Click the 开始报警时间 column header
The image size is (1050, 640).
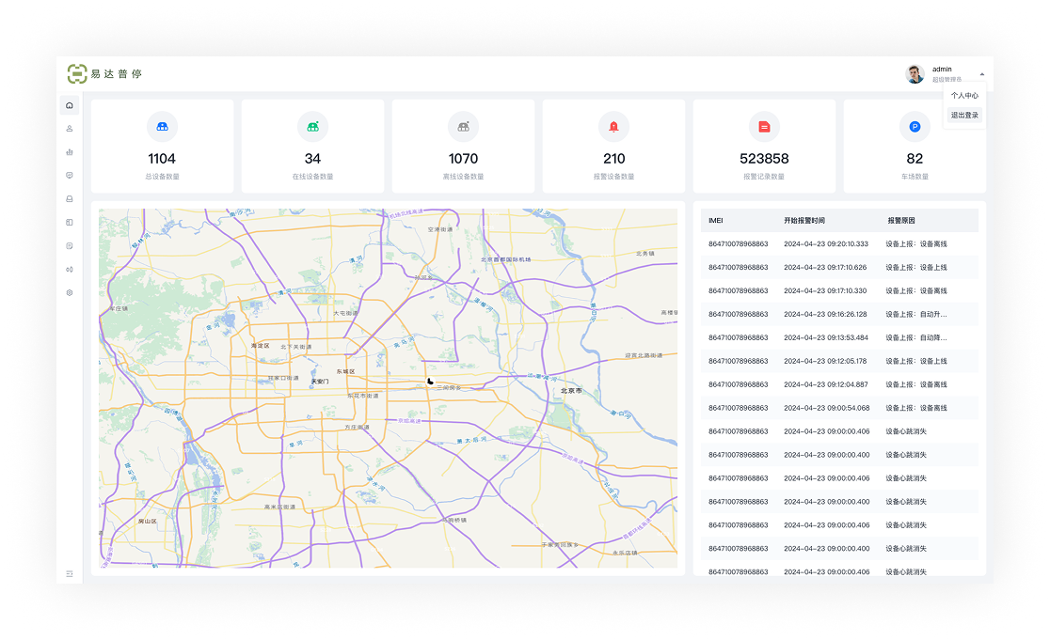tap(804, 221)
